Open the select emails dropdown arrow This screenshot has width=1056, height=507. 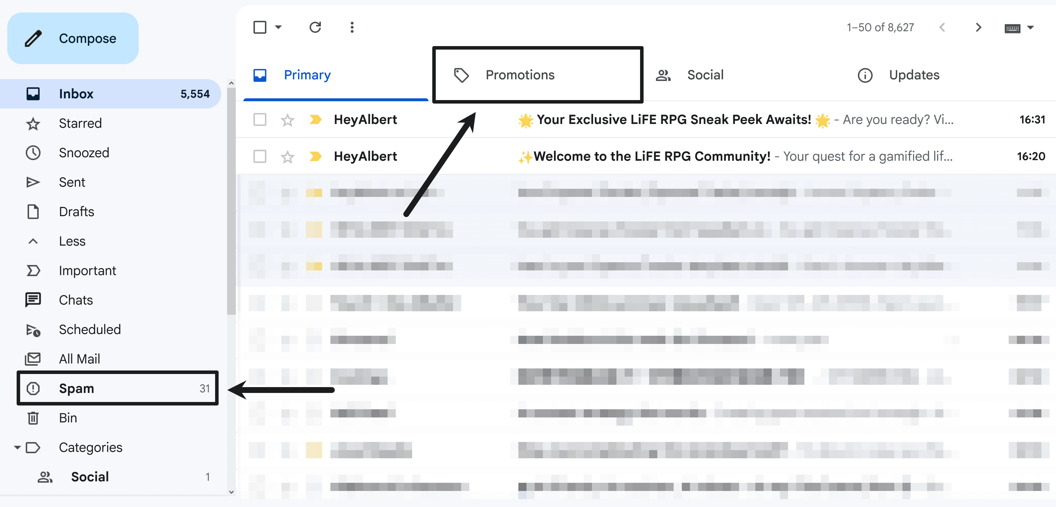[x=278, y=27]
